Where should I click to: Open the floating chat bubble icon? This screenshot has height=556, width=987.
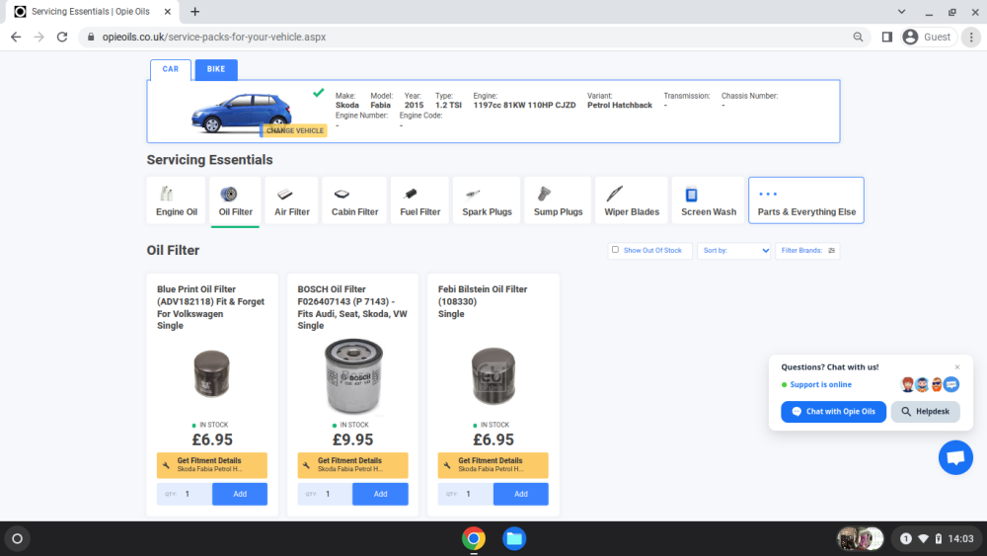(955, 458)
